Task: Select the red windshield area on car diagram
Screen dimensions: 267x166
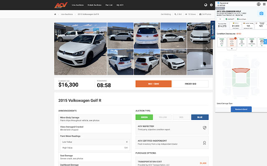Action: pos(241,70)
